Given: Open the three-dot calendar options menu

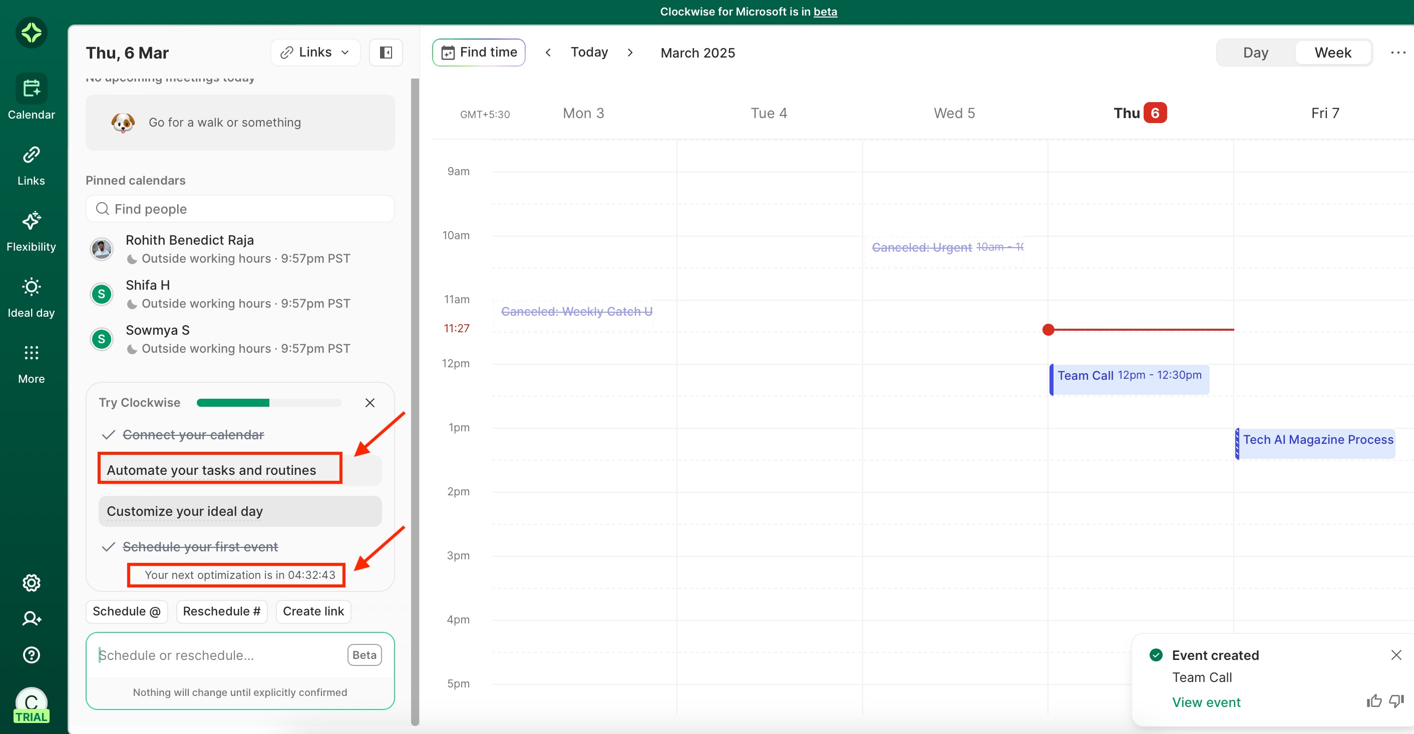Looking at the screenshot, I should [x=1398, y=53].
